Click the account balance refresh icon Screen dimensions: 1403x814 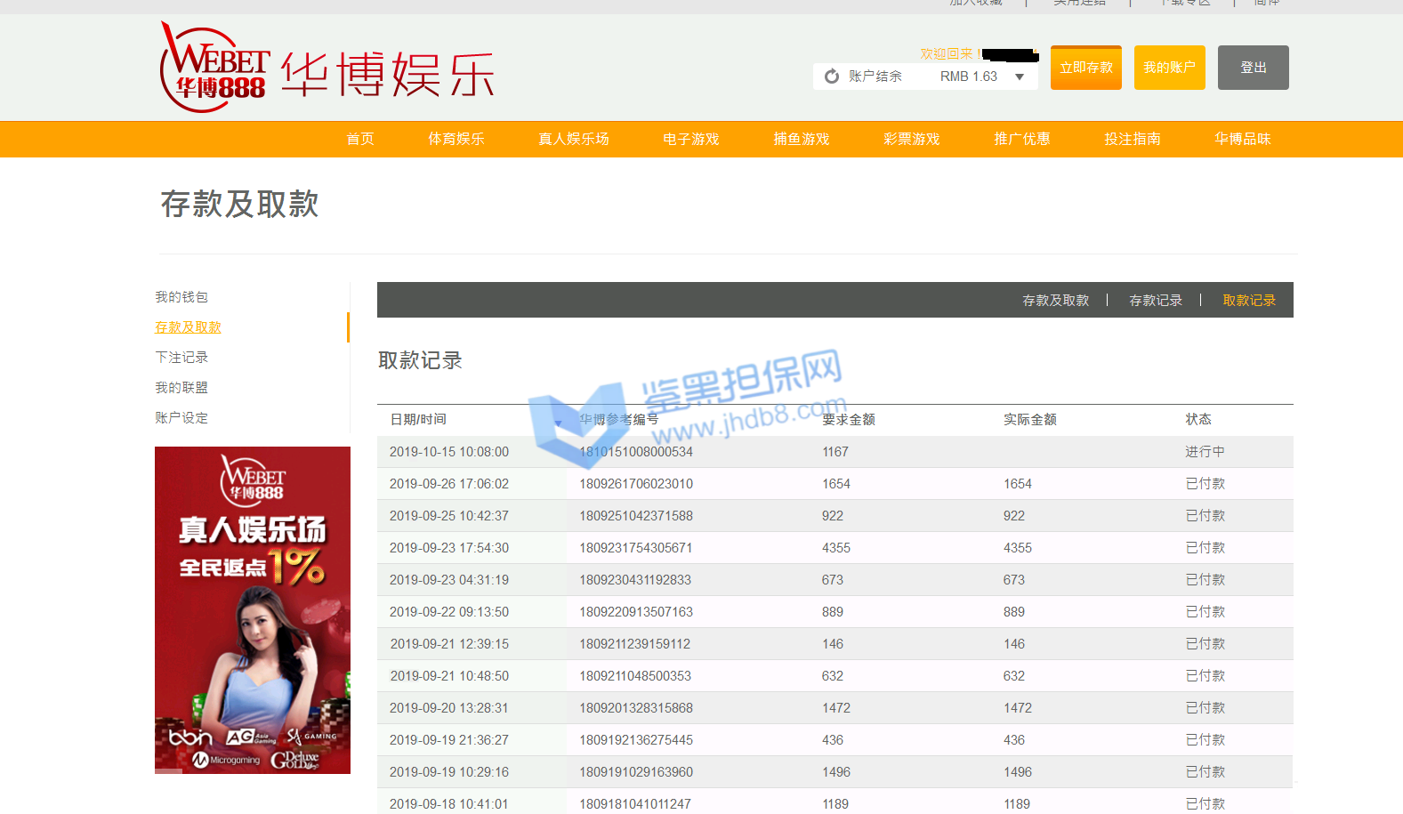click(x=832, y=77)
